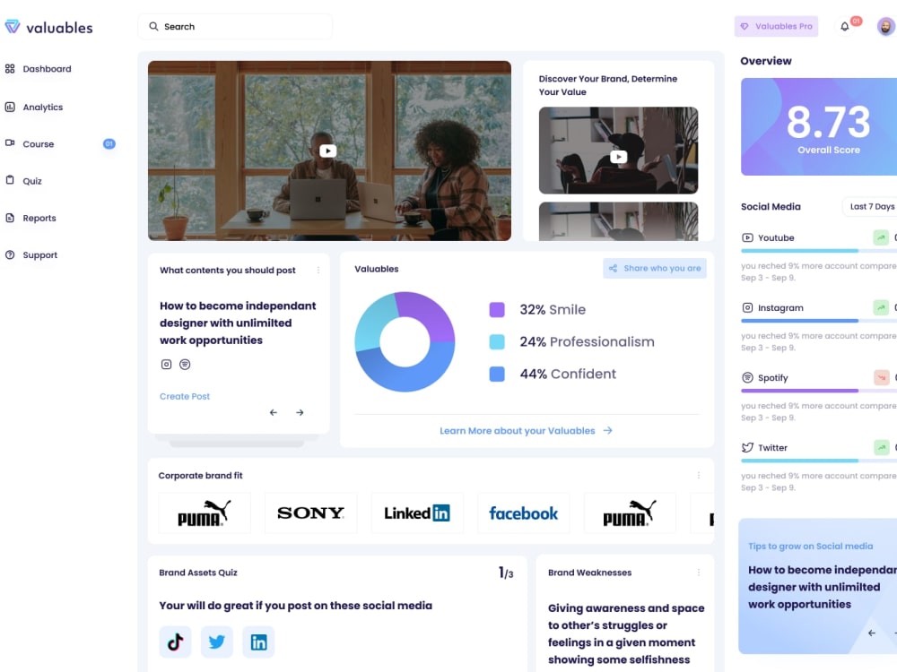This screenshot has width=897, height=672.
Task: Upgrade via Valuables Pro button
Action: coord(776,26)
